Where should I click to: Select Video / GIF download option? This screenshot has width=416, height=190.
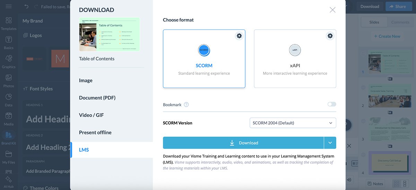point(91,115)
